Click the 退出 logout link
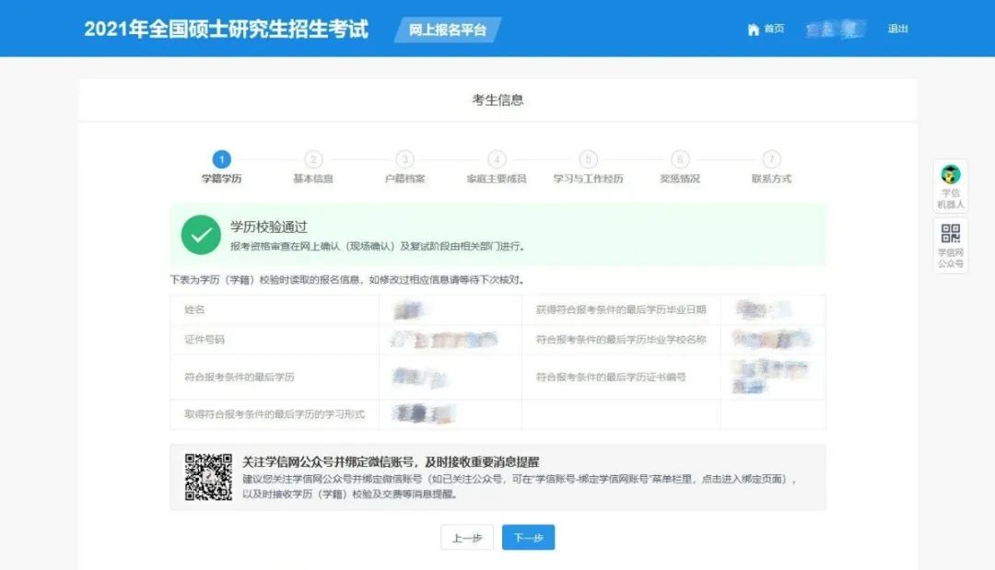Screen dimensions: 995x570 pyautogui.click(x=897, y=29)
